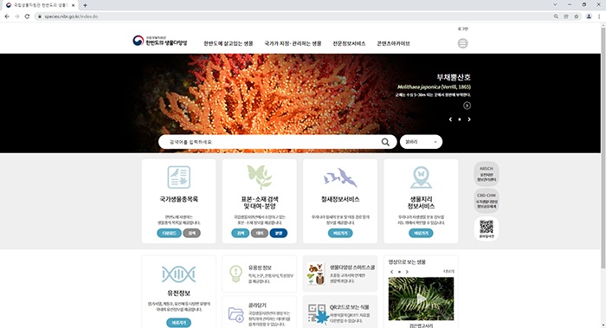The height and width of the screenshot is (328, 606).
Task: Play the fern video thumbnail
Action: (x=421, y=299)
